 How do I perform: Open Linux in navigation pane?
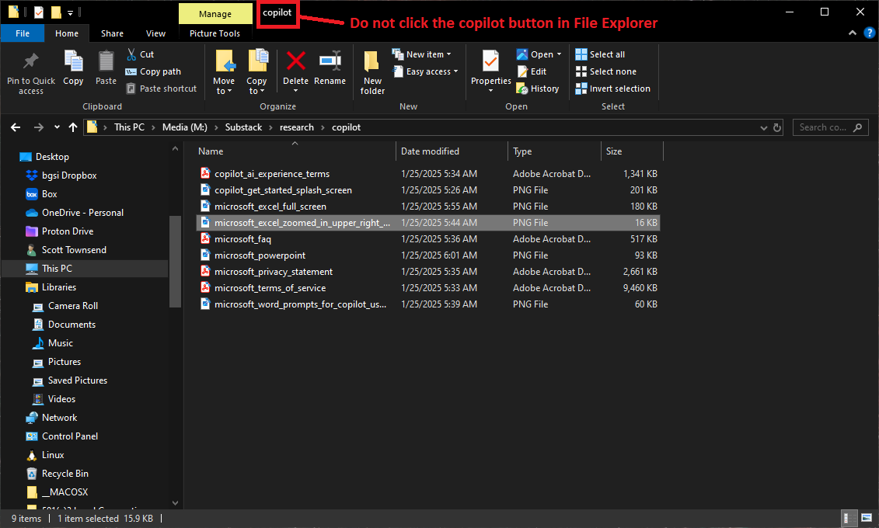(53, 455)
